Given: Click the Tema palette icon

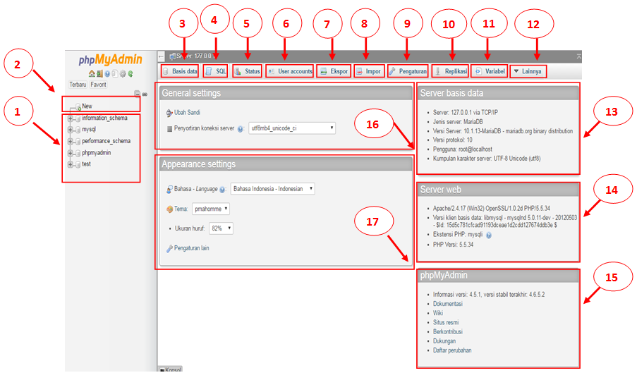Looking at the screenshot, I should pyautogui.click(x=169, y=209).
